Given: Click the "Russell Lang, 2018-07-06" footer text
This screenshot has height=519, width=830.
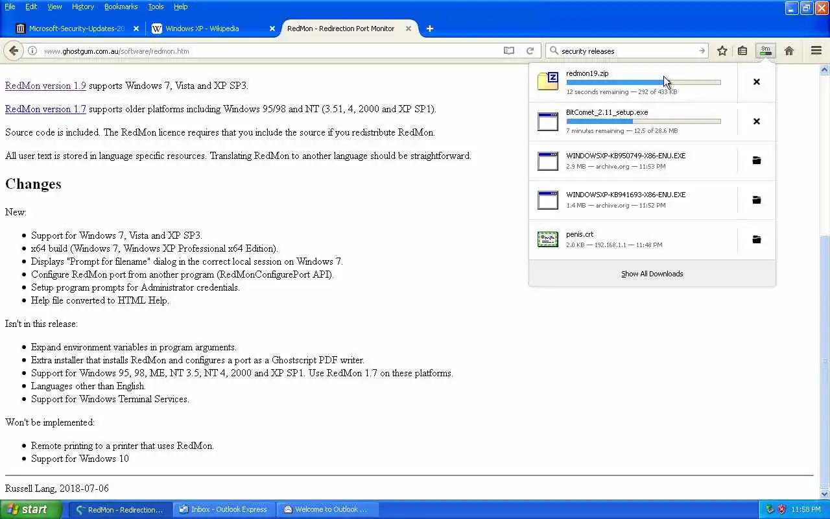Looking at the screenshot, I should click(57, 488).
